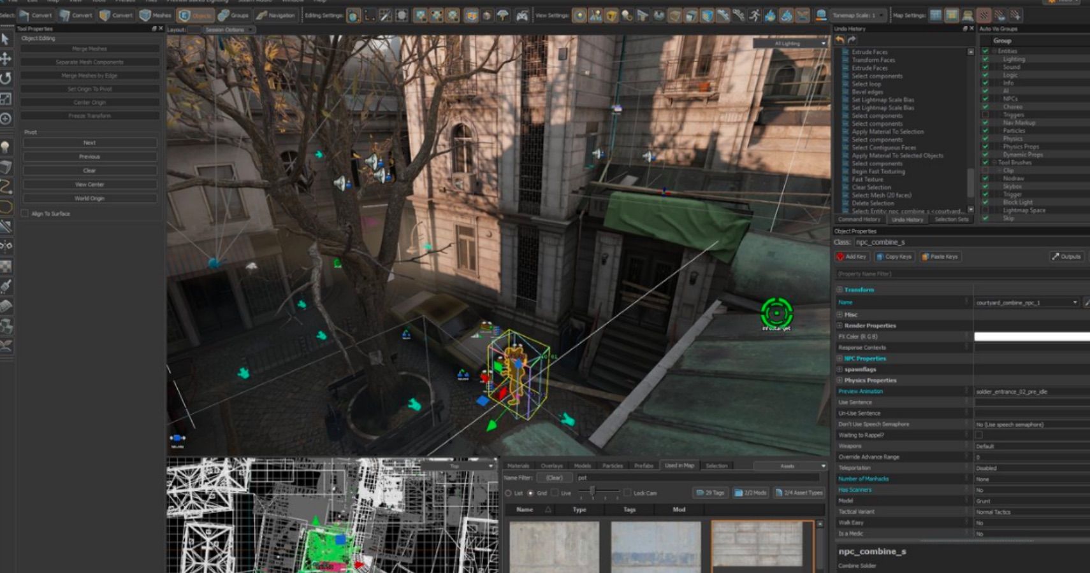Select the Path tool in left toolbar
Image resolution: width=1090 pixels, height=573 pixels.
pos(6,187)
